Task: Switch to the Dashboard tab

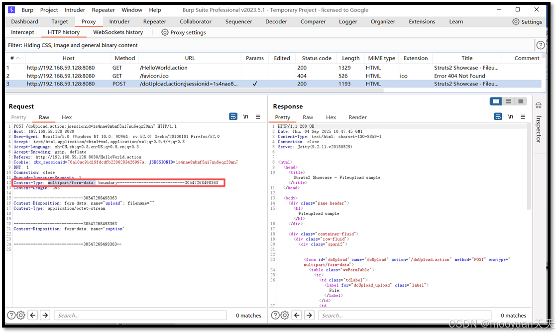Action: [x=24, y=22]
